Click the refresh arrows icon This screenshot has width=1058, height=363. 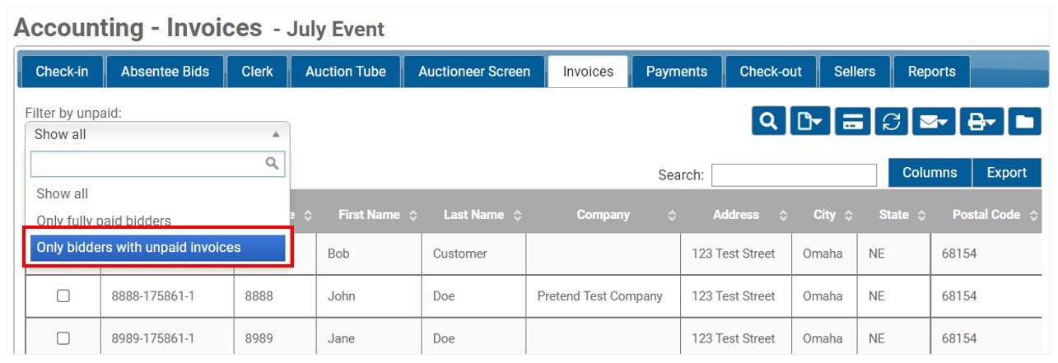[891, 122]
